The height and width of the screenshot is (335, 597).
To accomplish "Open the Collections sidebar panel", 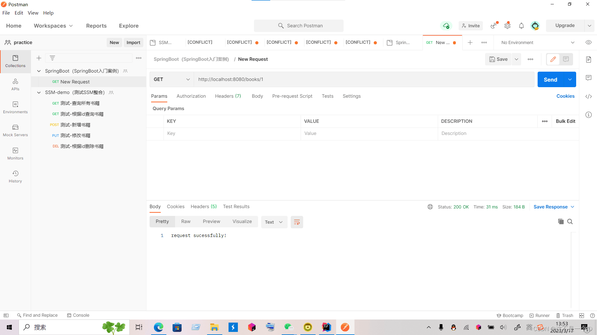I will click(x=15, y=61).
